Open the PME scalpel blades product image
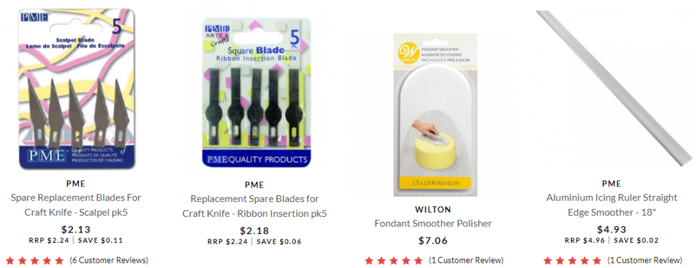The image size is (696, 268). pos(77,89)
